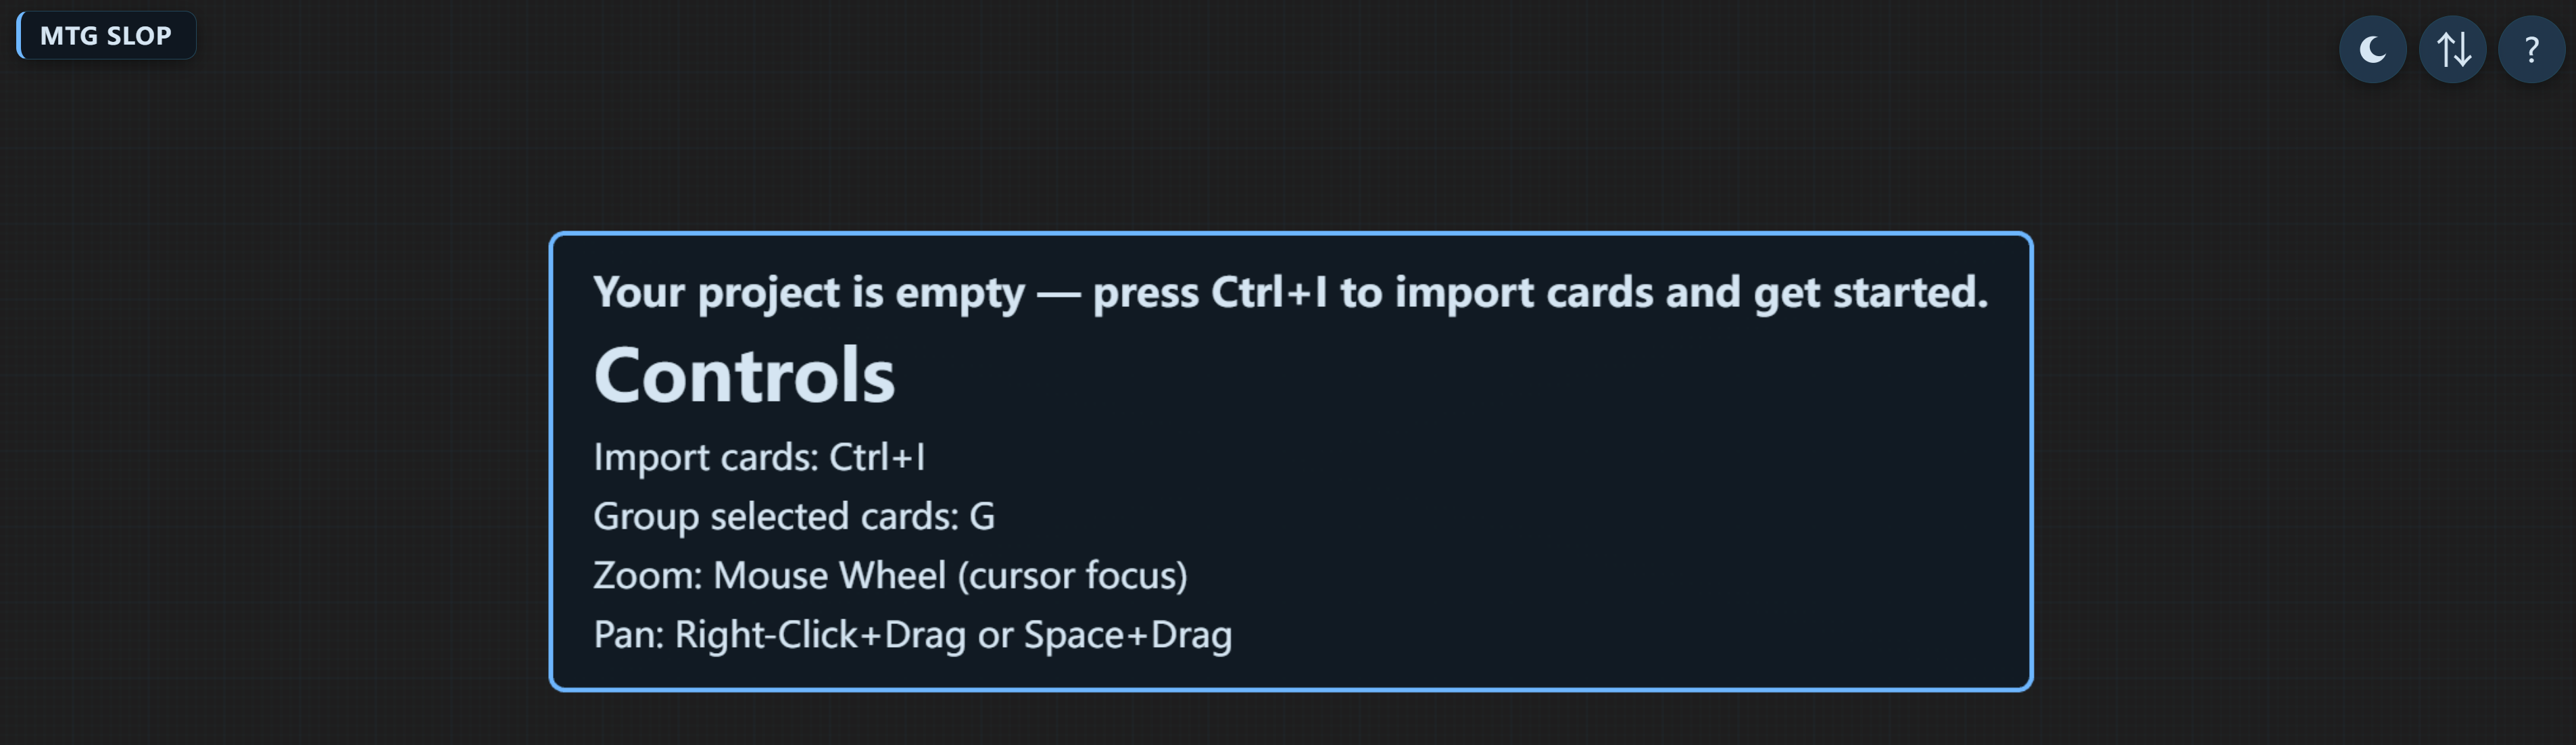
Task: Click "Ctrl+I" in the bold headline
Action: pyautogui.click(x=1269, y=292)
